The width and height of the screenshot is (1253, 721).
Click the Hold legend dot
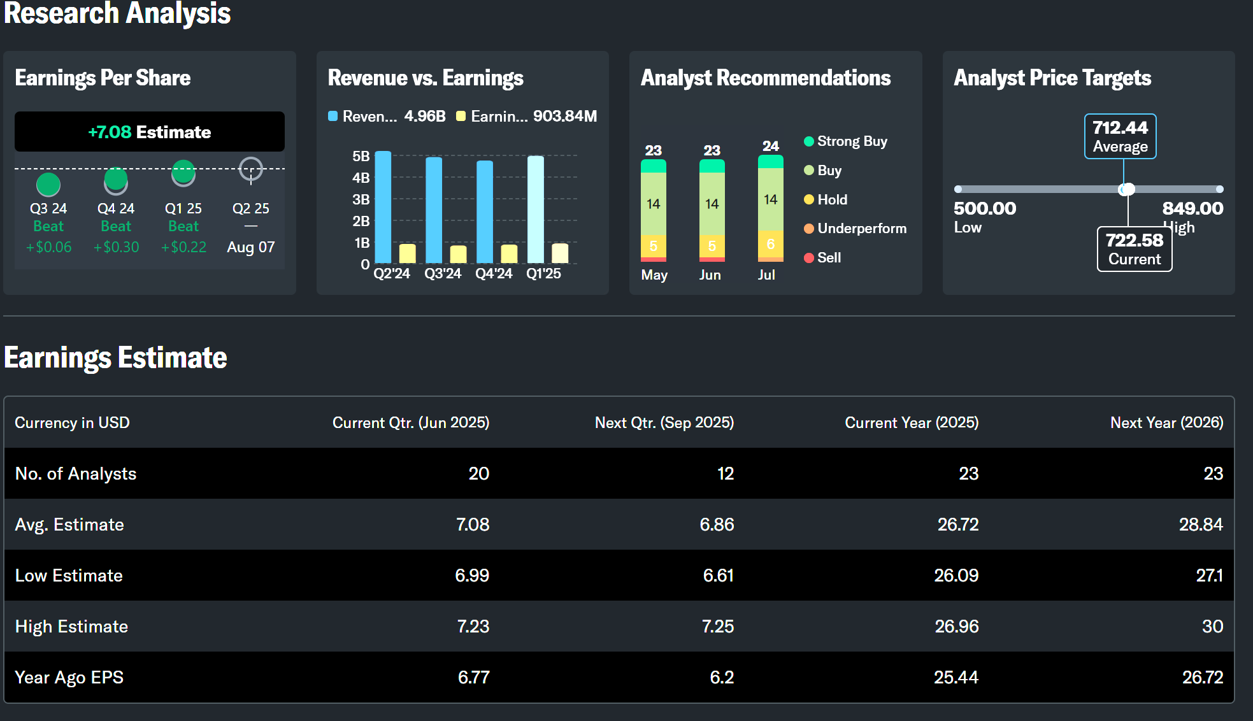coord(809,200)
